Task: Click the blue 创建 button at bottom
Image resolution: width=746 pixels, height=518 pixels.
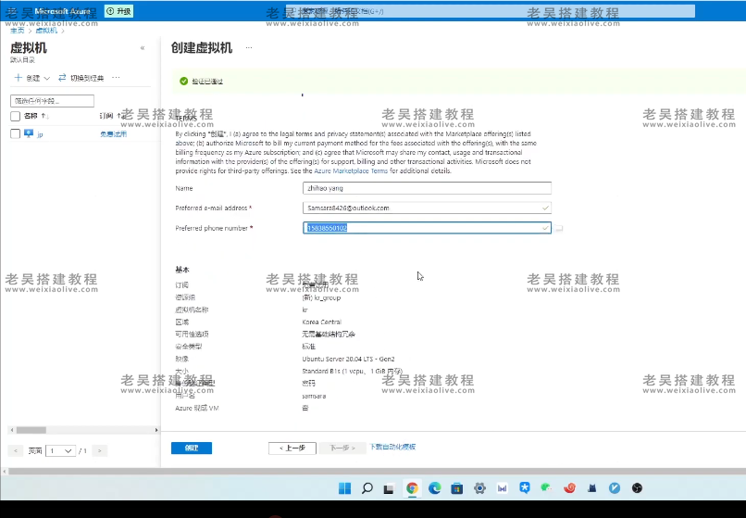Action: tap(192, 448)
